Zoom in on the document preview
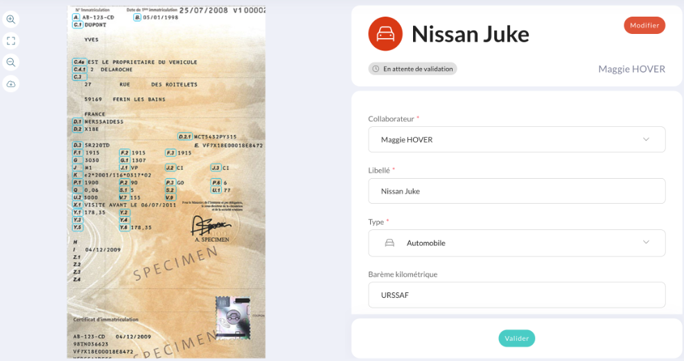The width and height of the screenshot is (684, 361). 11,19
